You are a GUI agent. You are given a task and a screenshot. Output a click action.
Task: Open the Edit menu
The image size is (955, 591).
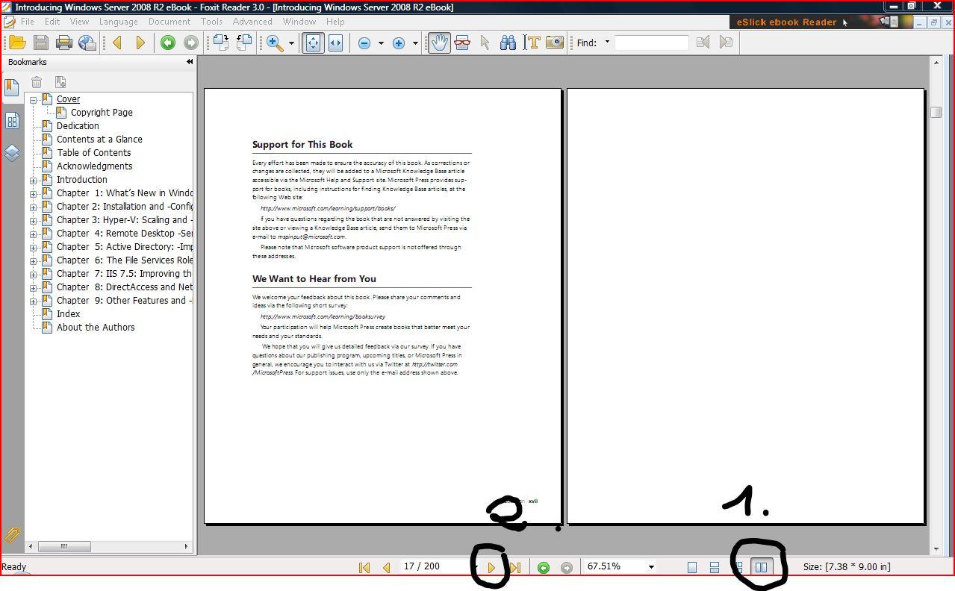tap(52, 22)
